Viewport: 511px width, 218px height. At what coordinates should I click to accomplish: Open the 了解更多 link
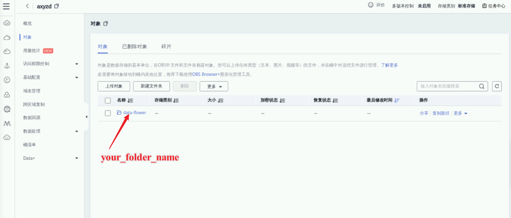coord(389,65)
